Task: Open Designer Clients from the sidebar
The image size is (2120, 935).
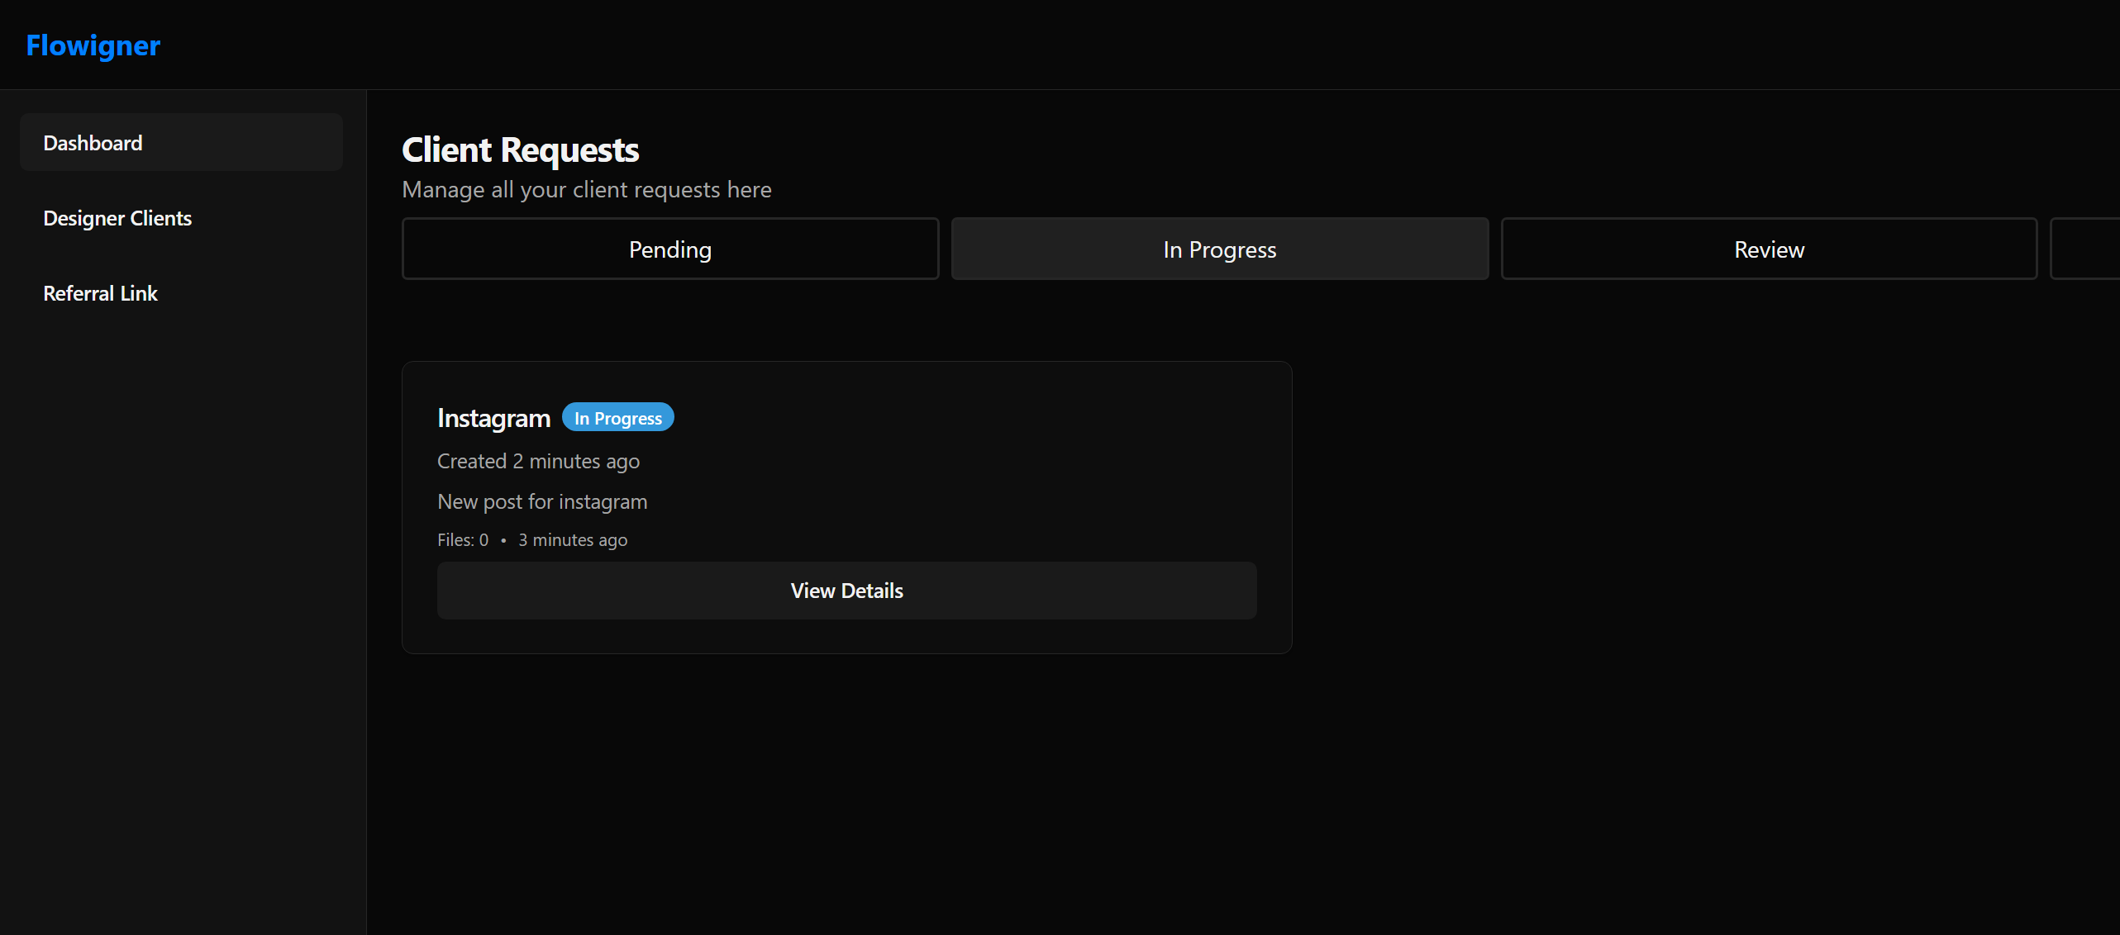Action: pos(117,217)
